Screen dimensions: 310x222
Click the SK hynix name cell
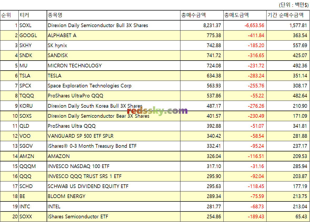pos(114,46)
